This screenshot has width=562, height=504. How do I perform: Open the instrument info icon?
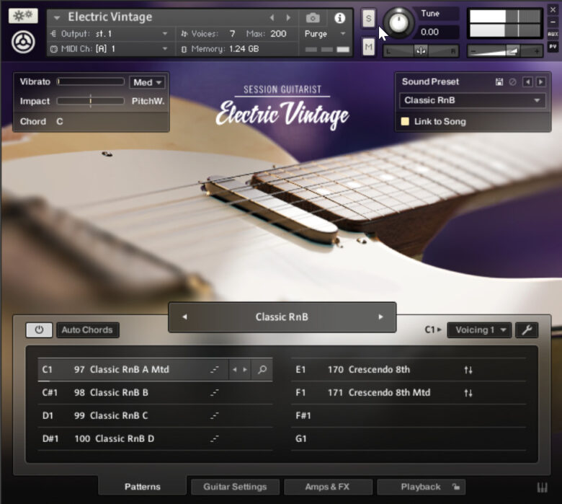point(340,18)
